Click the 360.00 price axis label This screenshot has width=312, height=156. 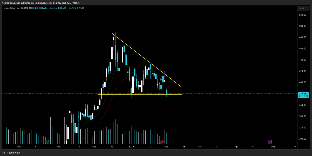(302, 105)
